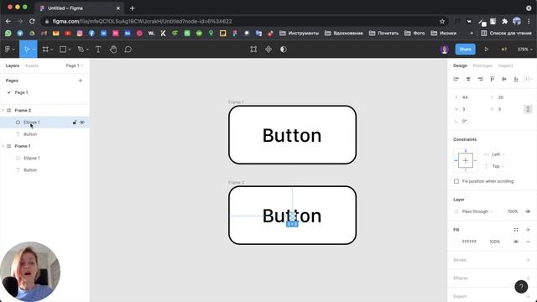Click the Create component icon
Screen dimensions: 537x302
268,49
